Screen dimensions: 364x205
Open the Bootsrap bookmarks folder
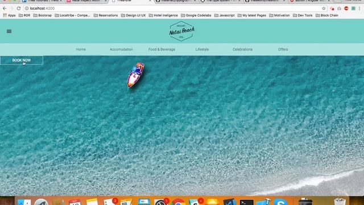(43, 15)
